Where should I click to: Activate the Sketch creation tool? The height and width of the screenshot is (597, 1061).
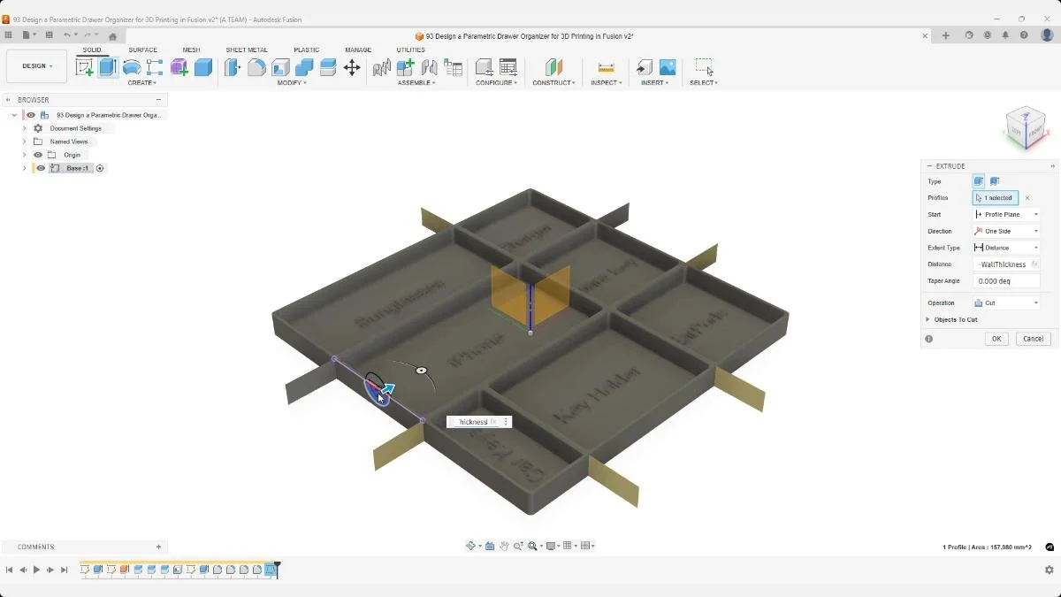(x=87, y=66)
